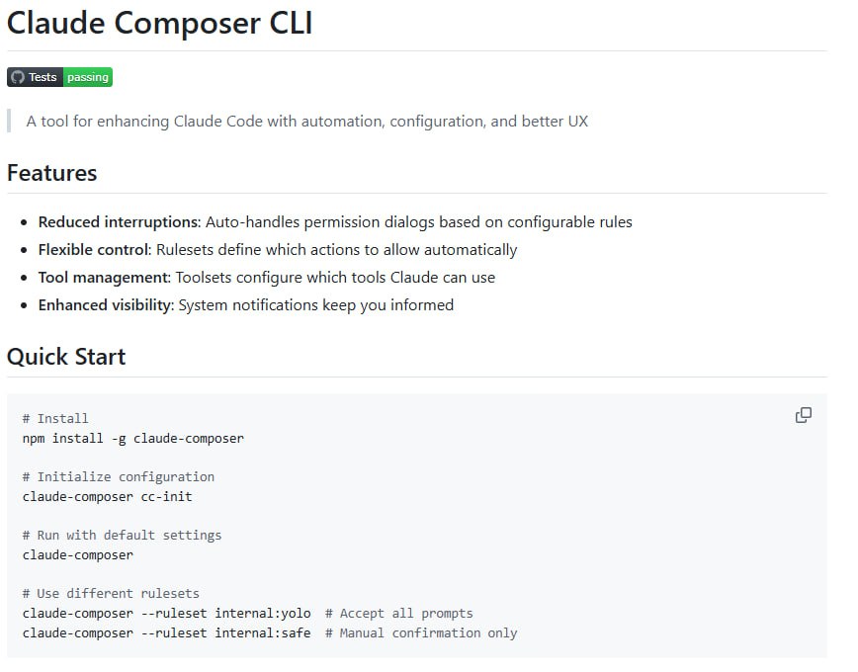Click the Flexible control bullet item

coord(278,250)
